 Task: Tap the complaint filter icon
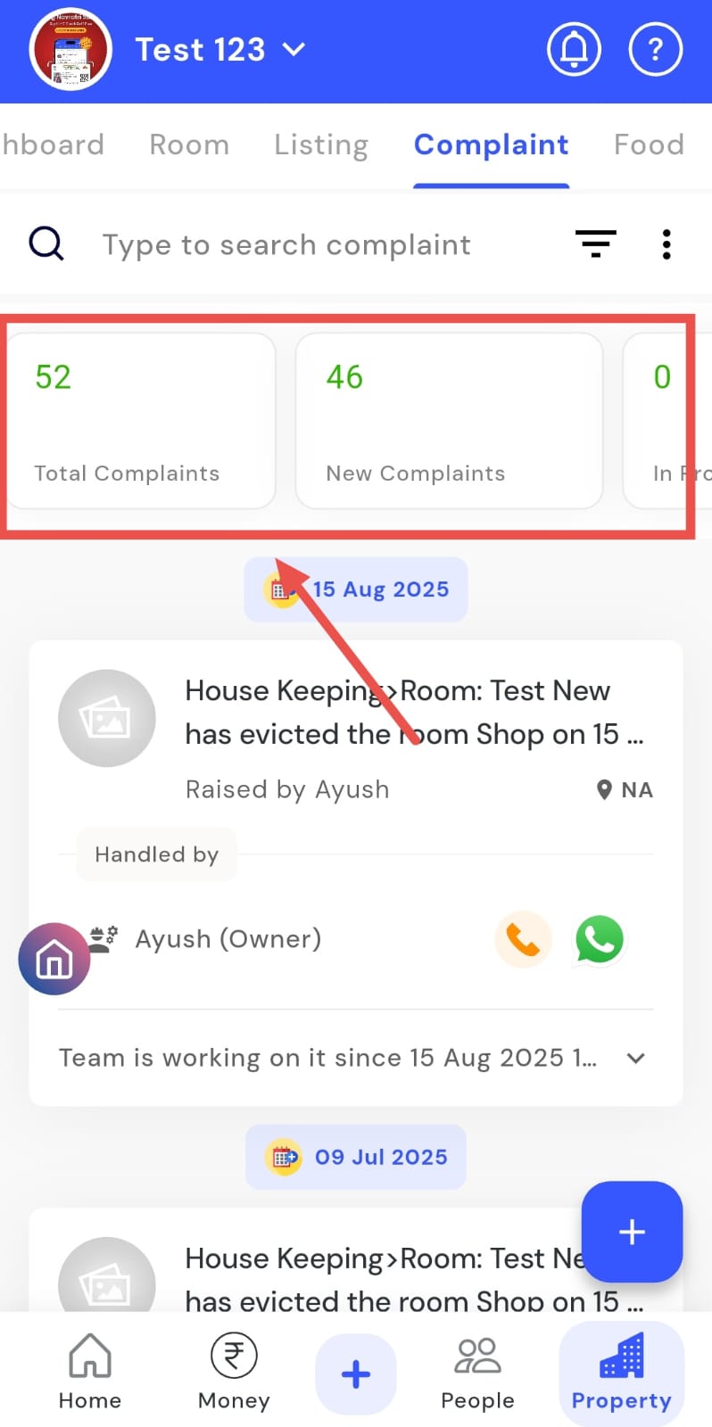pos(595,243)
